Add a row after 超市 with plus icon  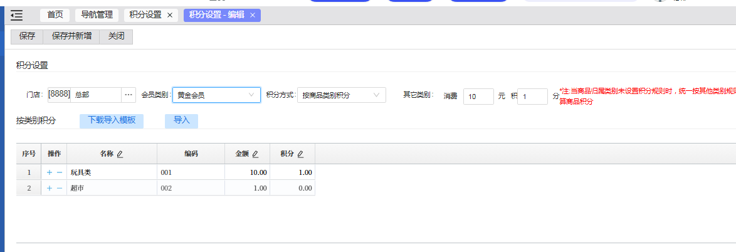[50, 188]
